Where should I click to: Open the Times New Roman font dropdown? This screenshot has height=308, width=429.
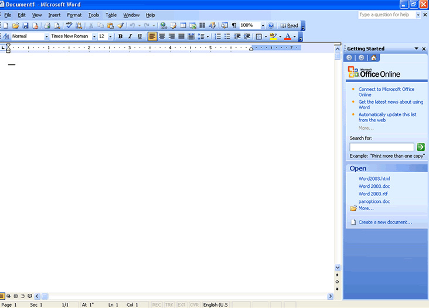pyautogui.click(x=94, y=36)
